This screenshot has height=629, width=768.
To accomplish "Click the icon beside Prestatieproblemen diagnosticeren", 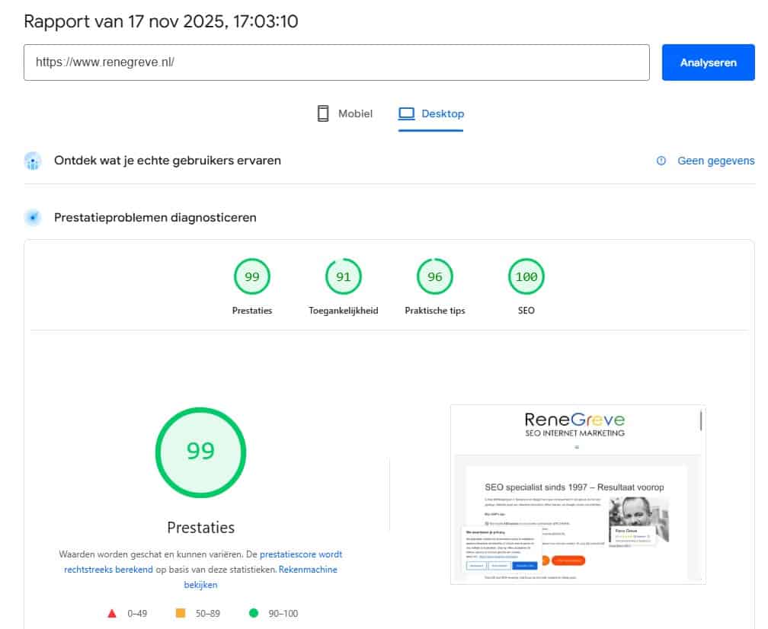I will 32,217.
